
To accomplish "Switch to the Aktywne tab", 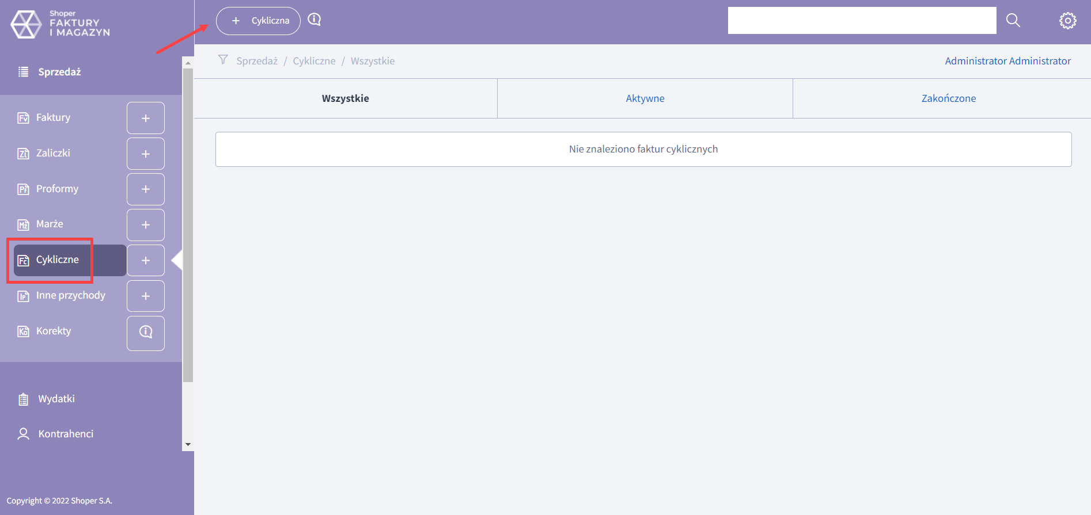I will [x=645, y=98].
